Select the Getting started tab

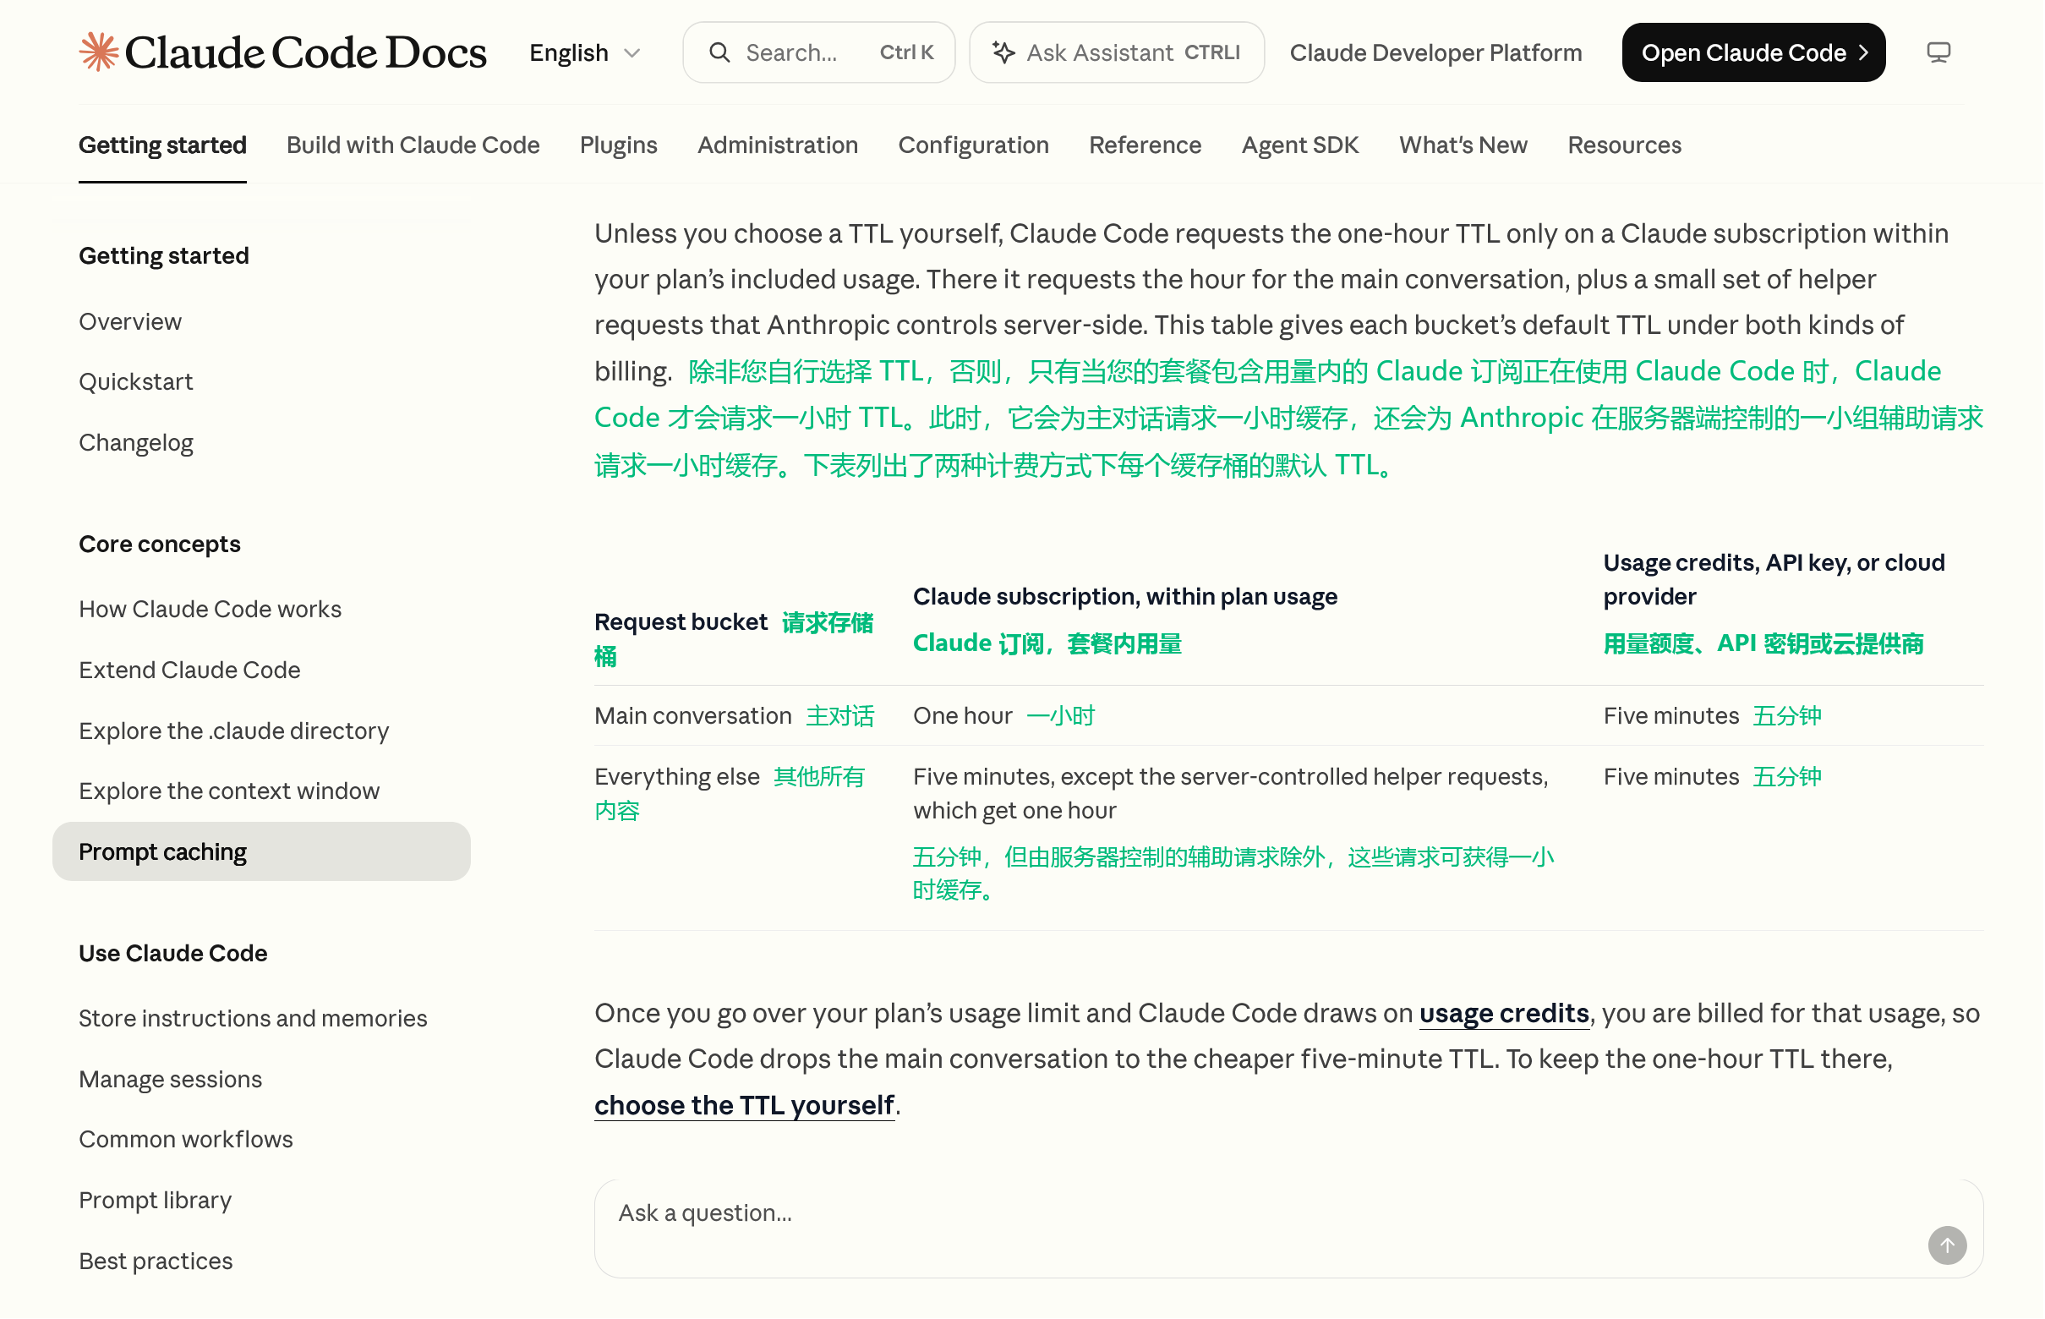(x=162, y=145)
